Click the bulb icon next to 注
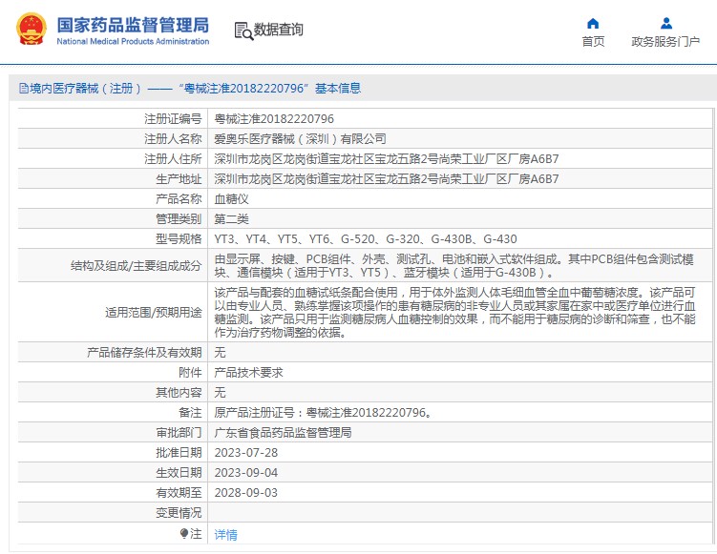Image resolution: width=717 pixels, height=554 pixels. pos(184,533)
